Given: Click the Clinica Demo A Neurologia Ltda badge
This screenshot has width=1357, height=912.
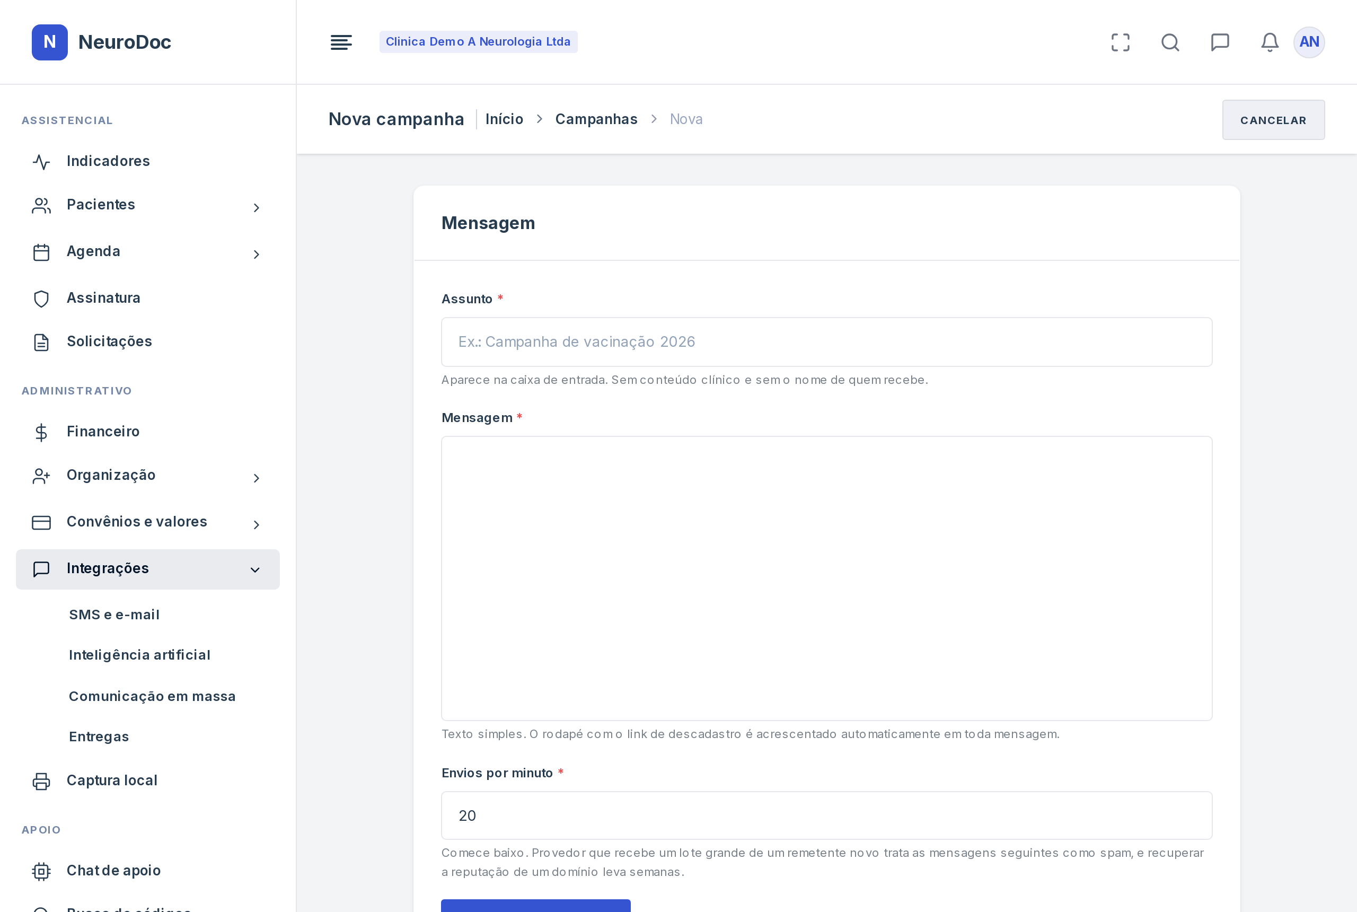Looking at the screenshot, I should (x=478, y=42).
